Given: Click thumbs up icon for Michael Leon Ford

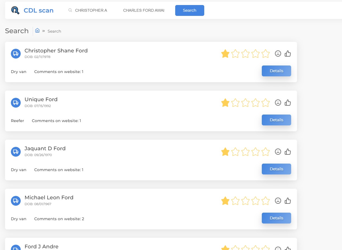Looking at the screenshot, I should pyautogui.click(x=288, y=201).
